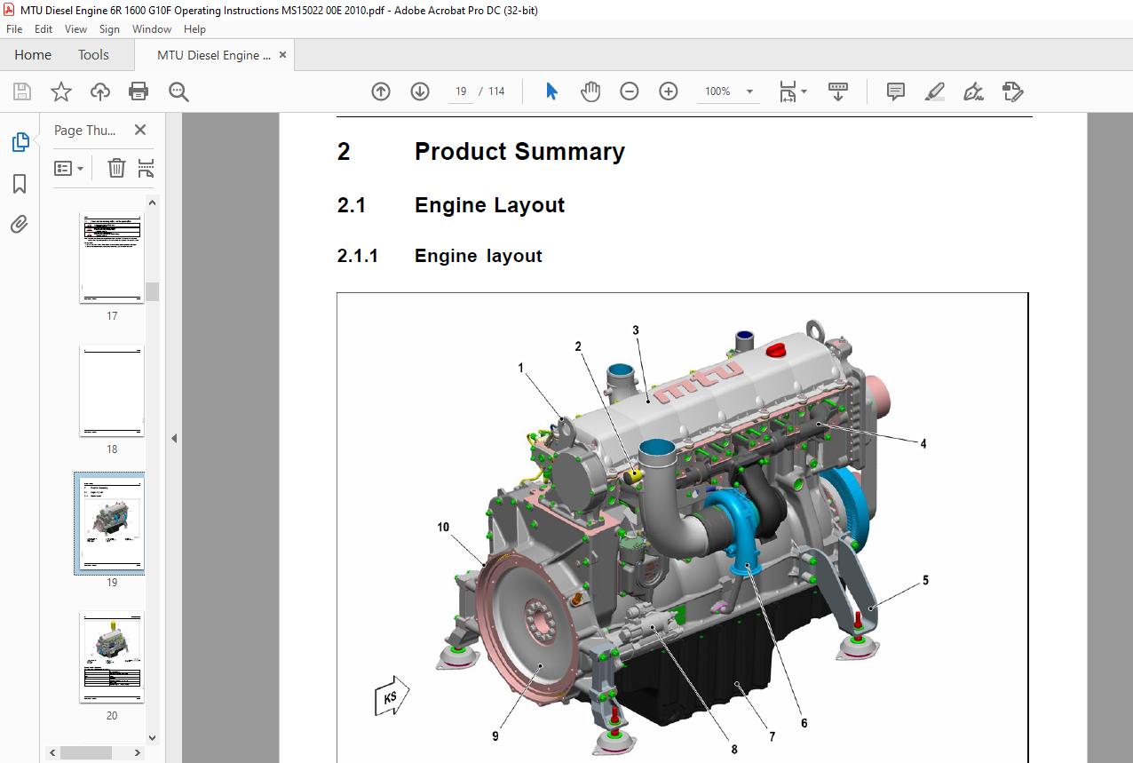
Task: Open thumbnail options menu dropdown
Action: [x=68, y=168]
